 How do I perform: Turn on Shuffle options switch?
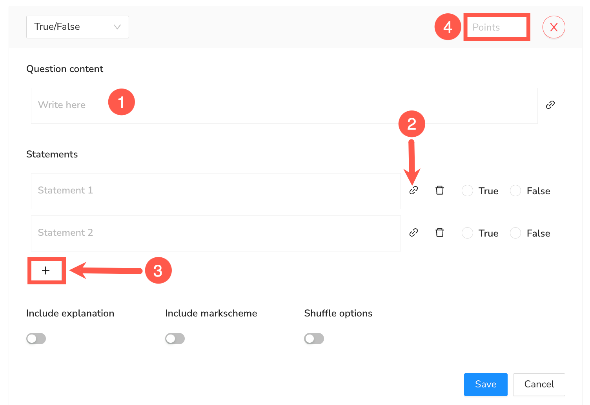[x=314, y=338]
